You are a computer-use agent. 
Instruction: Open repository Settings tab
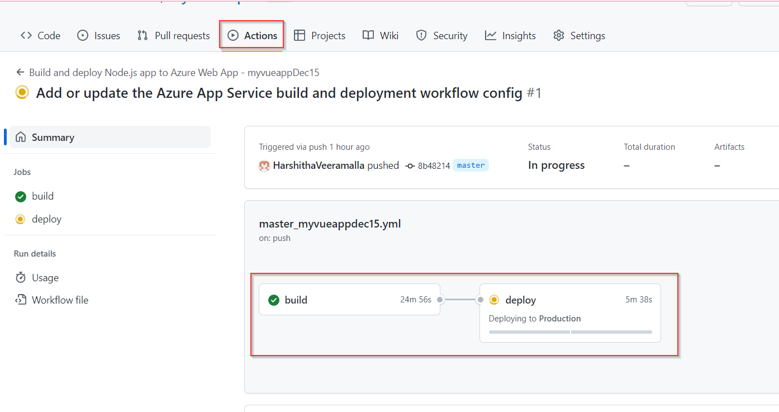click(579, 35)
